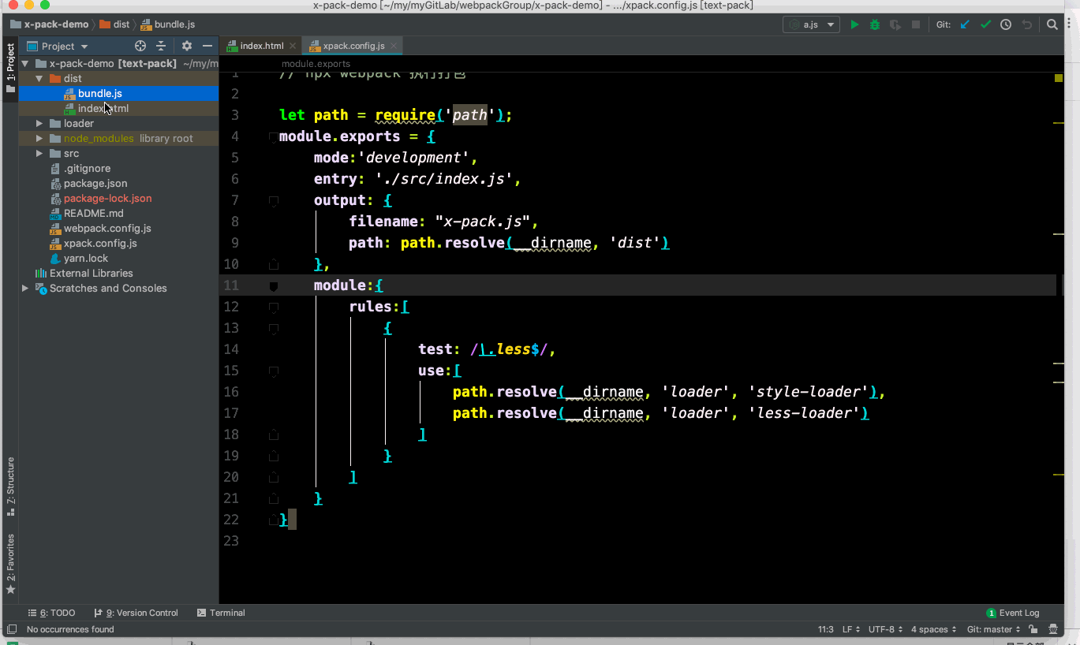Screen dimensions: 1080x645
Task: Open the LF line separator selector
Action: (850, 629)
